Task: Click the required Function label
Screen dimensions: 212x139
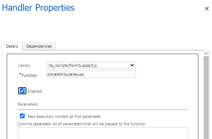Action: coord(29,75)
